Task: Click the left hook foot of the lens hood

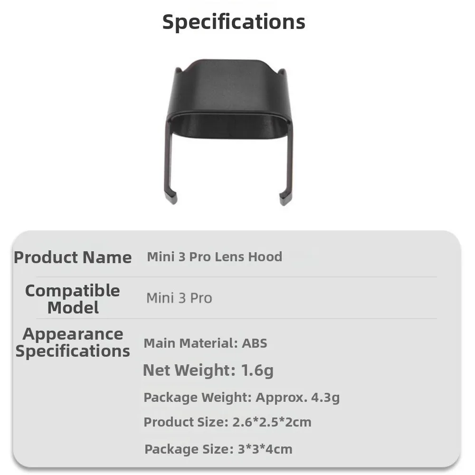Action: (171, 197)
